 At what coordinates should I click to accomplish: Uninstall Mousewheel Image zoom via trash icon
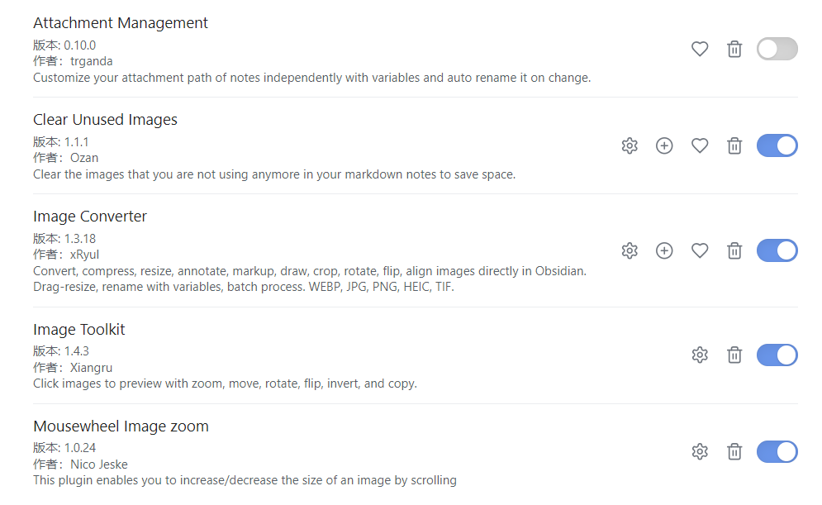click(x=734, y=451)
